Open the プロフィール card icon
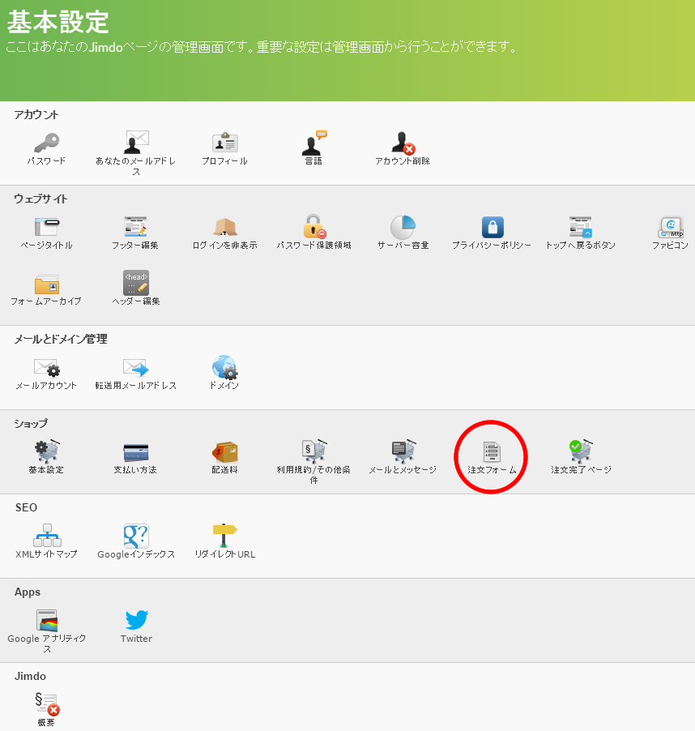This screenshot has height=731, width=695. (225, 143)
